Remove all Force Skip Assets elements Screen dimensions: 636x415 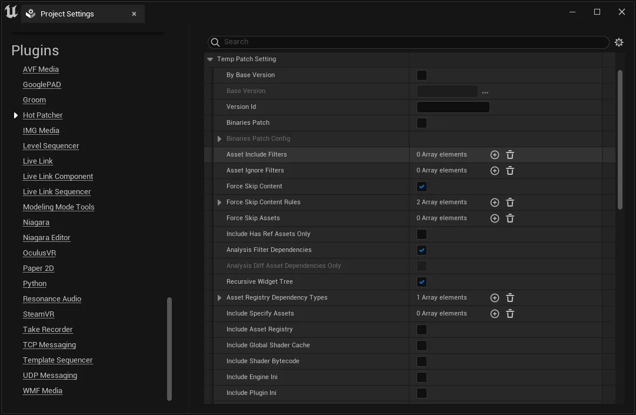point(510,218)
